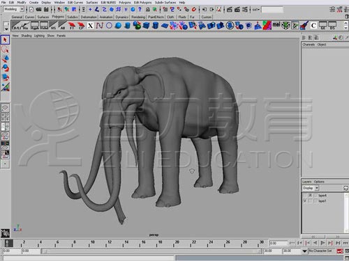The image size is (349, 261).
Task: Pick the Lasso tool in toolbox
Action: 5,49
